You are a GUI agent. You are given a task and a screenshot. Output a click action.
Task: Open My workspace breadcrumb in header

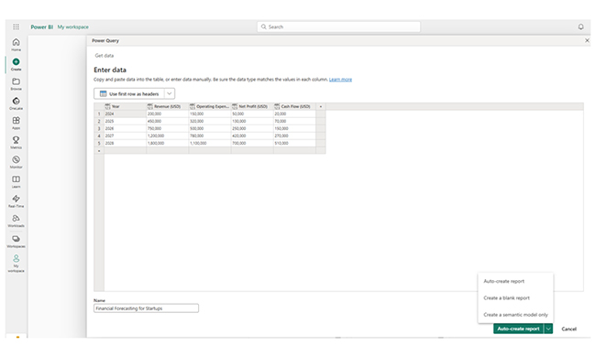(73, 27)
